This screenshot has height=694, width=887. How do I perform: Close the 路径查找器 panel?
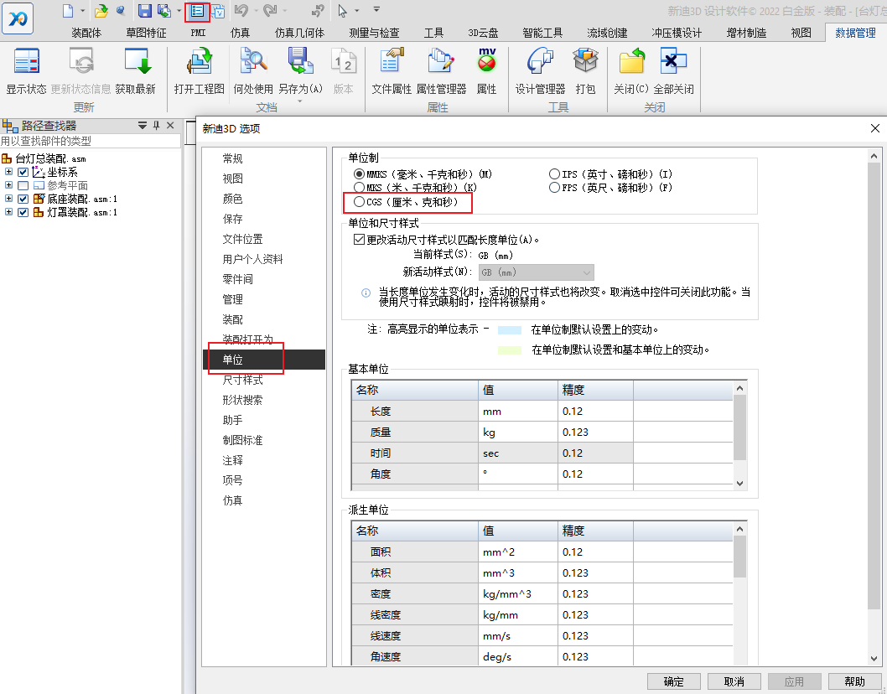[170, 126]
